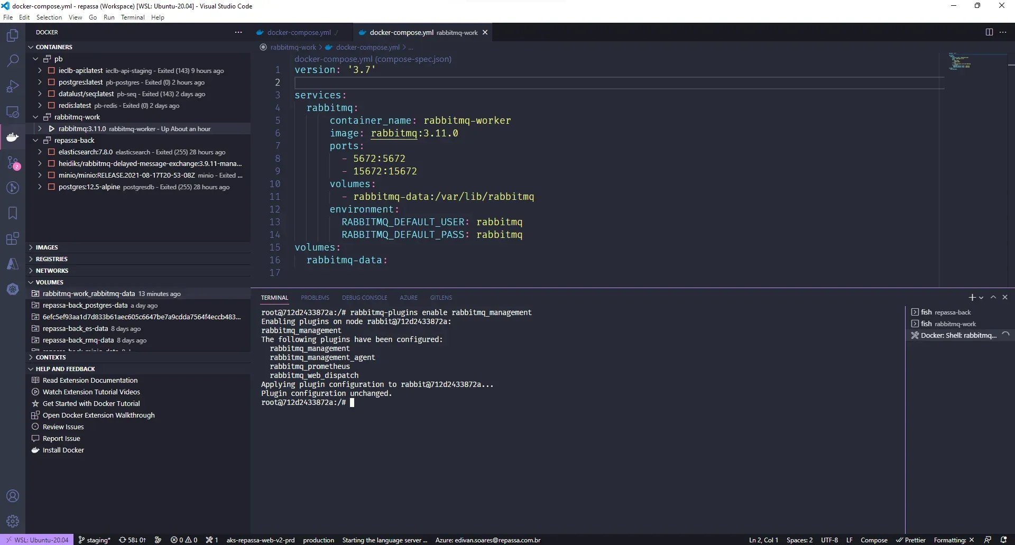Image resolution: width=1015 pixels, height=545 pixels.
Task: Open the Selection menu
Action: tap(49, 17)
